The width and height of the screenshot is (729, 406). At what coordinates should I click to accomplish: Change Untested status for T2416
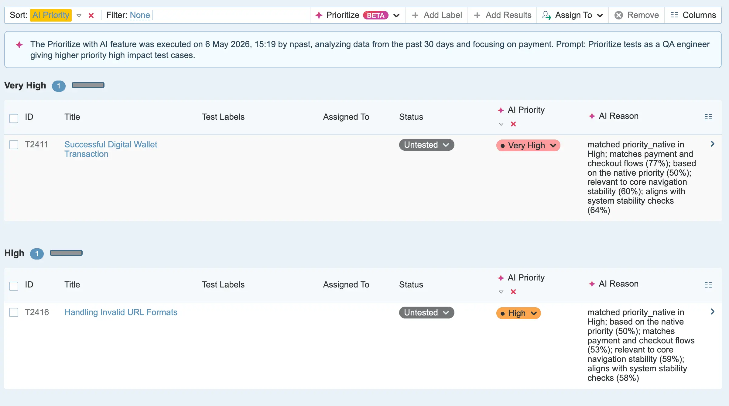coord(426,313)
